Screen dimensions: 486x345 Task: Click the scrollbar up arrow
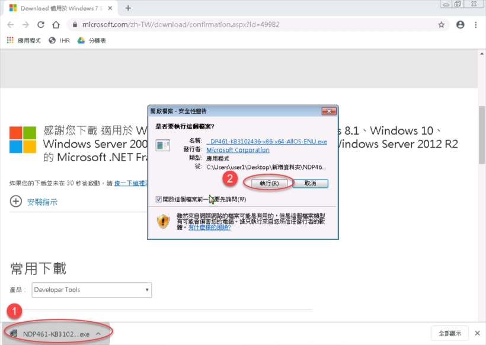click(482, 53)
